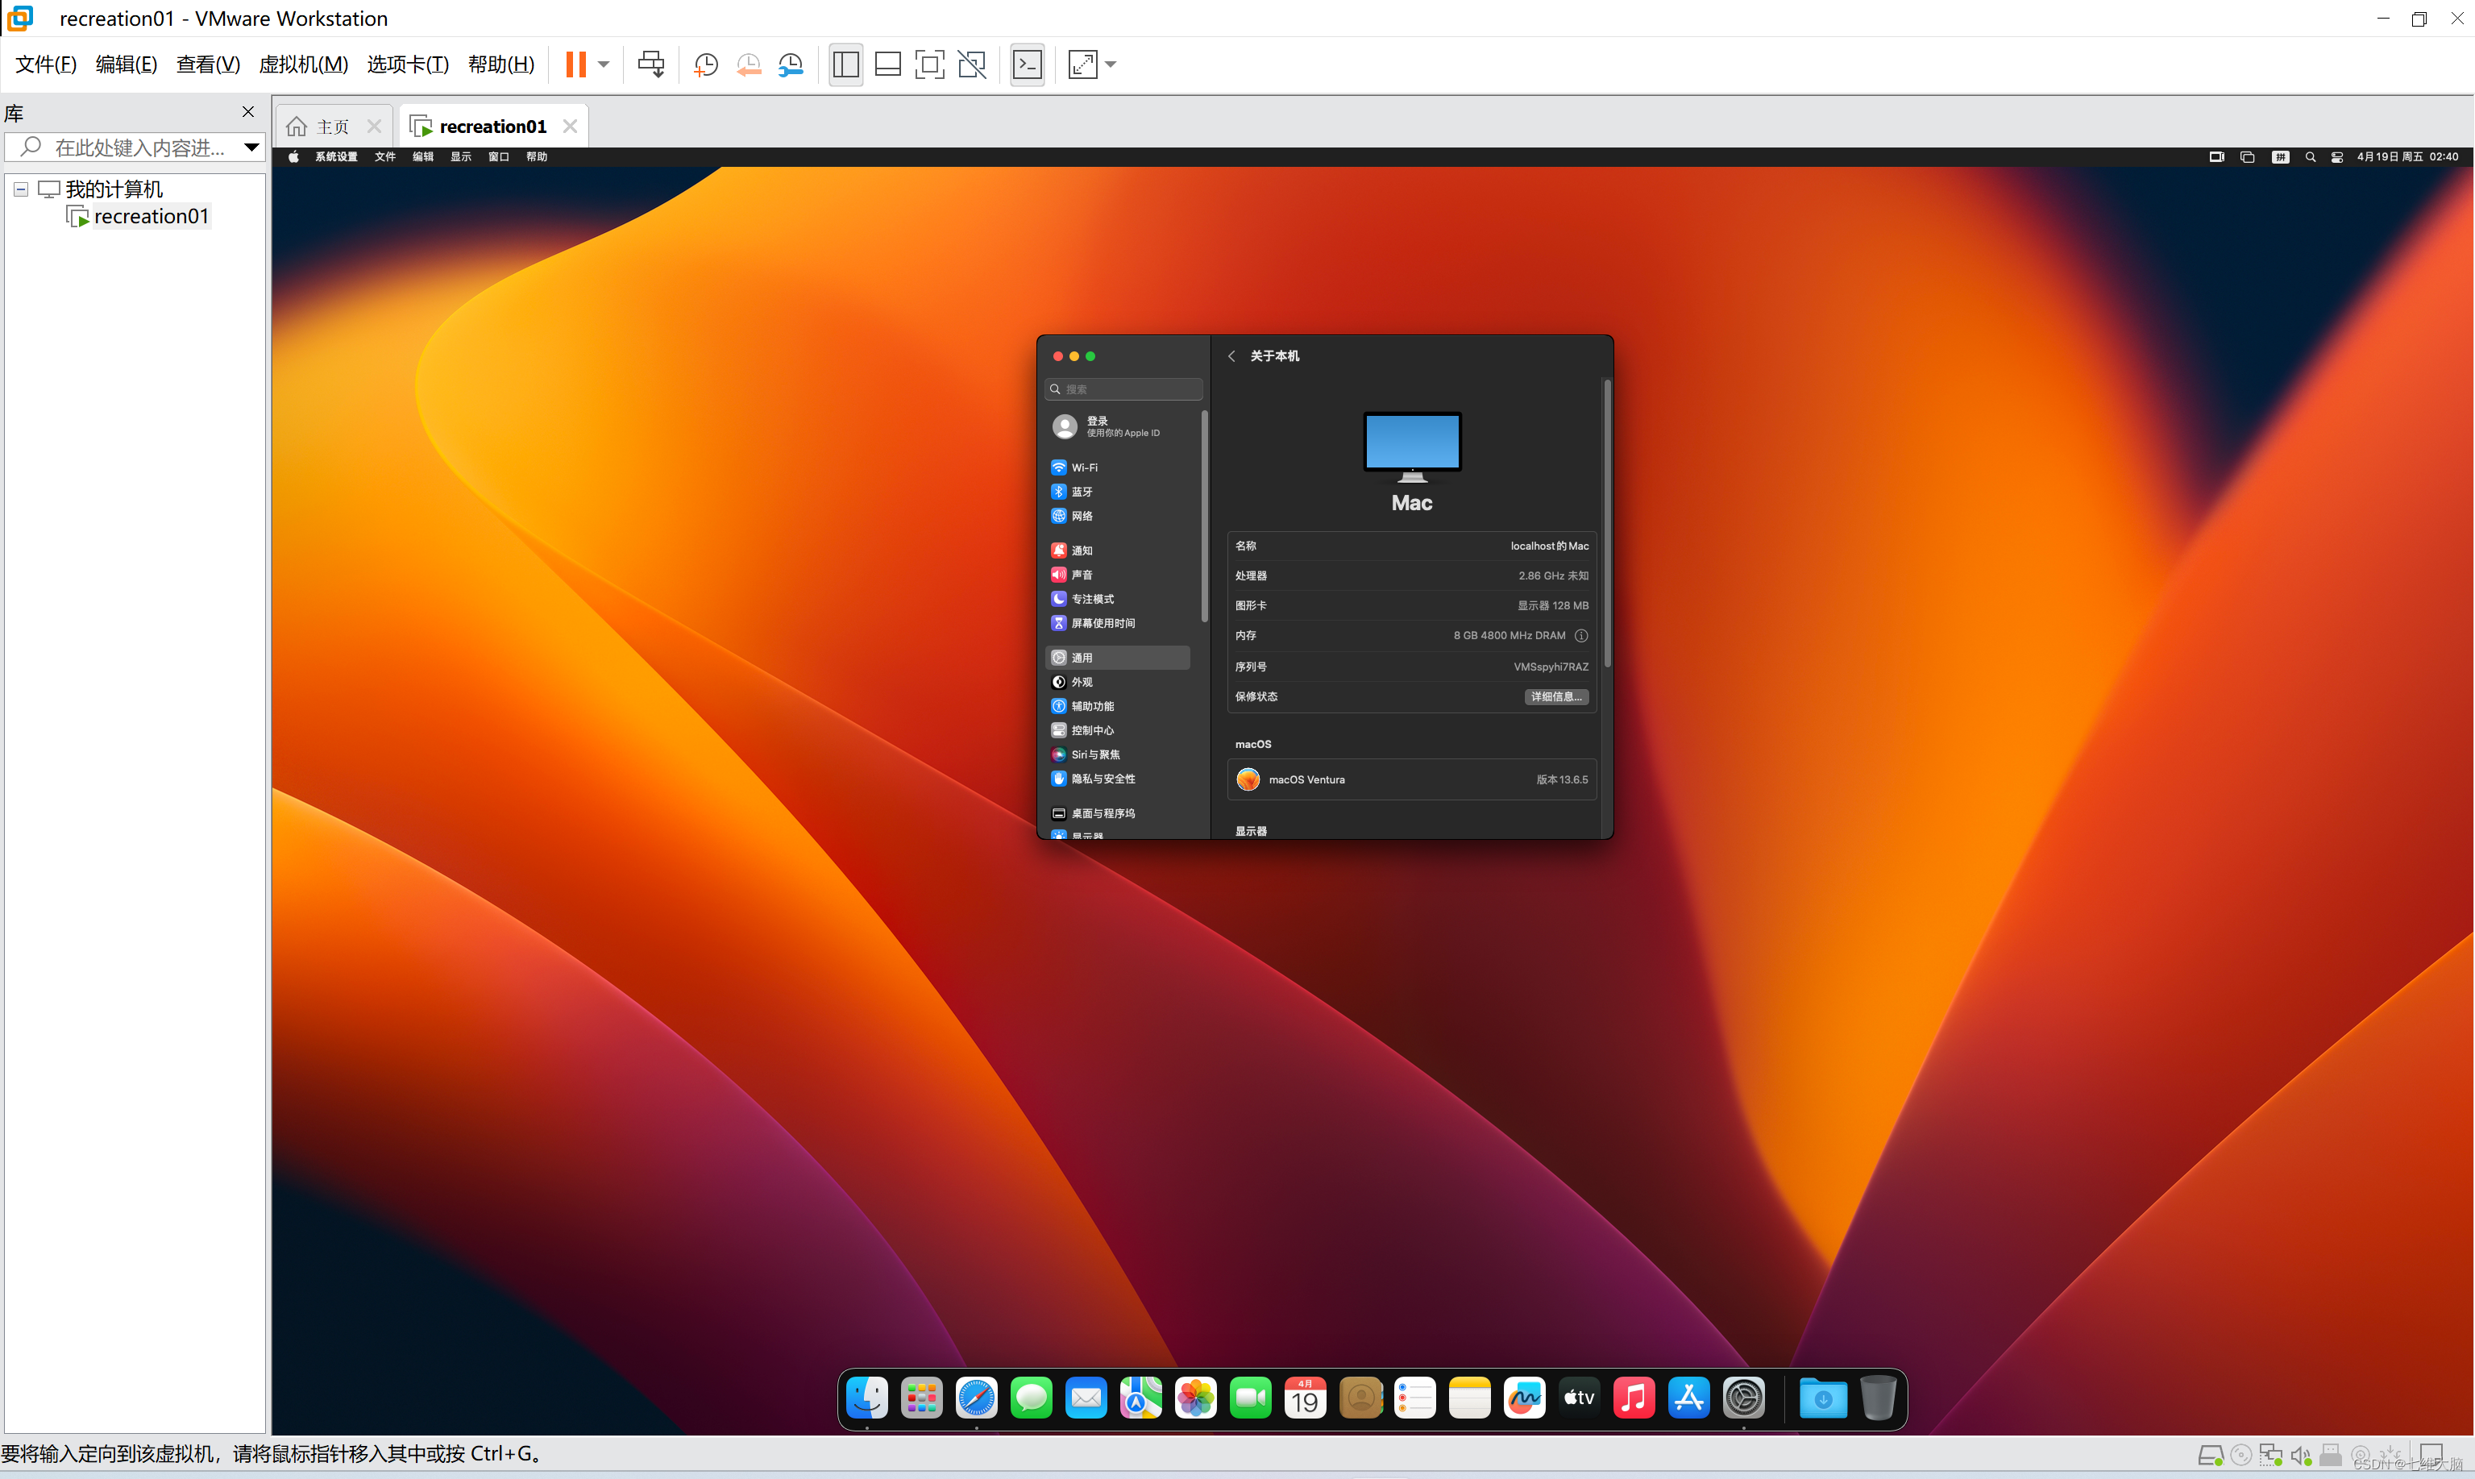Close the 库 library panel

(248, 111)
